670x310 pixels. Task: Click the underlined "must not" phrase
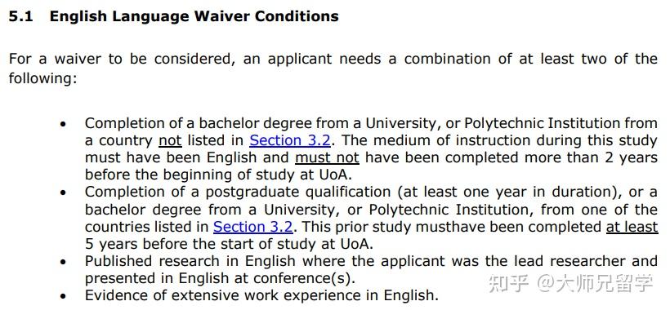coord(327,157)
